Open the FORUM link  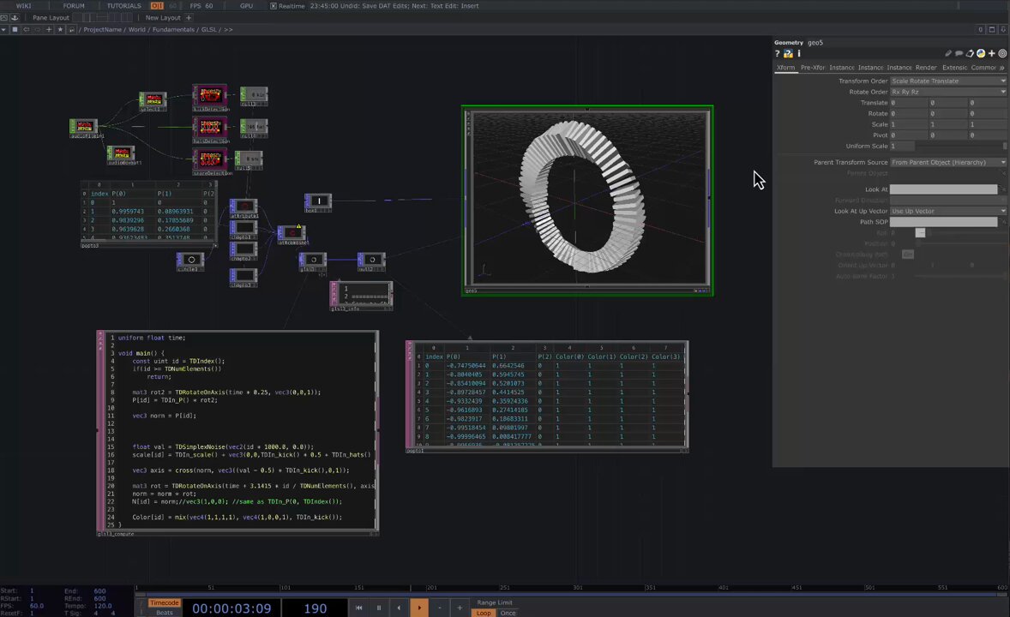[74, 6]
